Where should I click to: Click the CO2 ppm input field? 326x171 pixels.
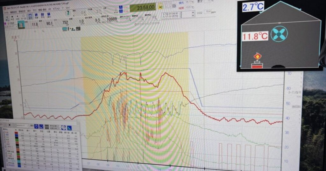[x=207, y=11]
